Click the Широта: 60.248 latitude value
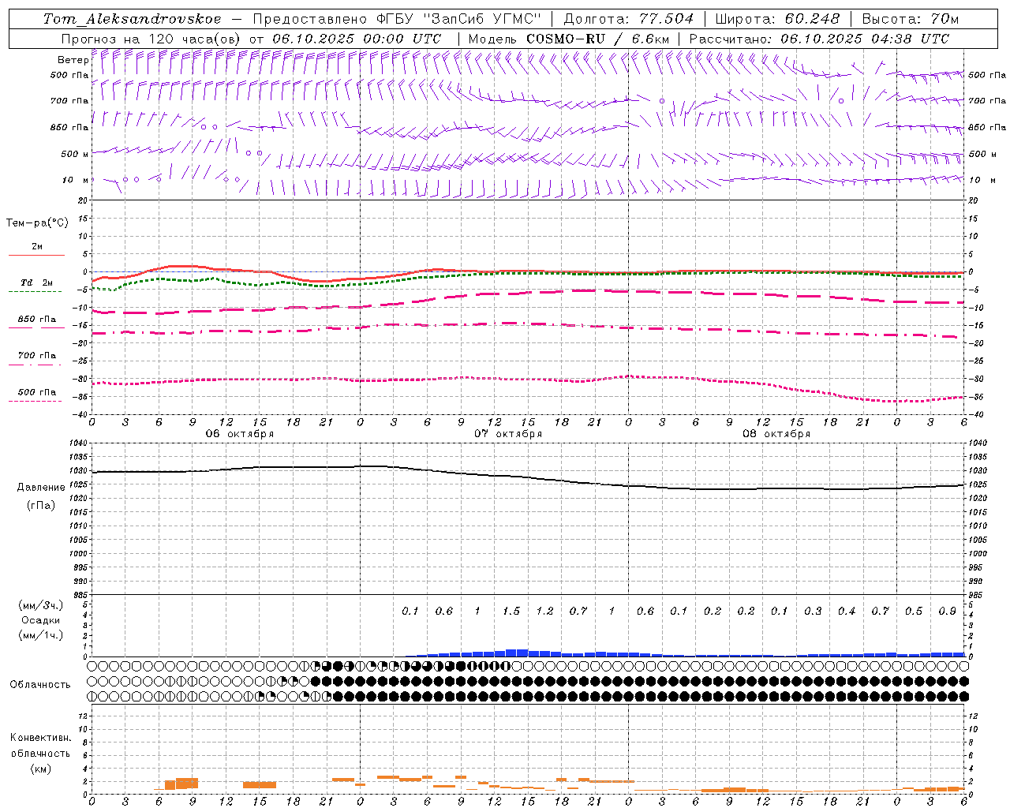This screenshot has width=1010, height=808. click(778, 19)
